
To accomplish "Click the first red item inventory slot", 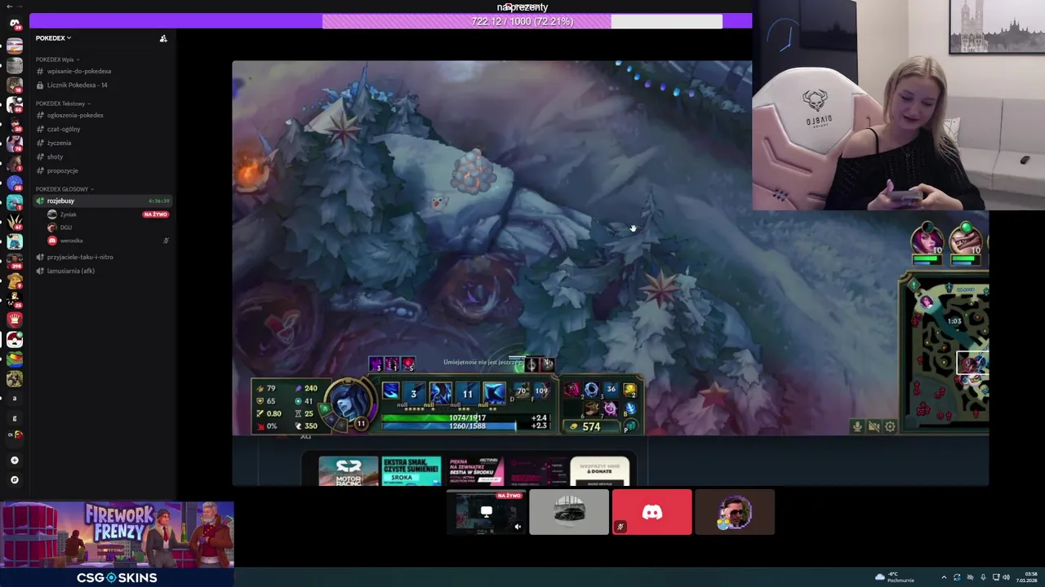I will tap(571, 390).
